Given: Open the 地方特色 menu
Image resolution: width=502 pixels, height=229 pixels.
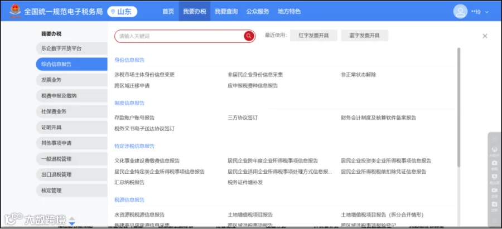Looking at the screenshot, I should (289, 12).
